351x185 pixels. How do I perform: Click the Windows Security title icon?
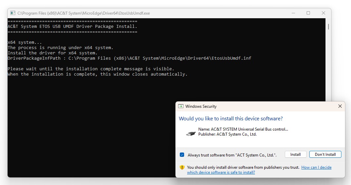click(181, 106)
